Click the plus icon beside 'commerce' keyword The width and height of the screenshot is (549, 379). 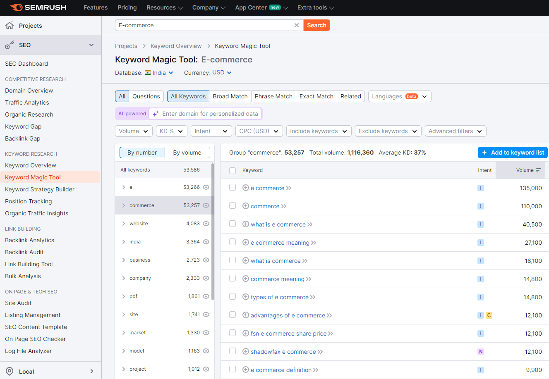point(245,206)
